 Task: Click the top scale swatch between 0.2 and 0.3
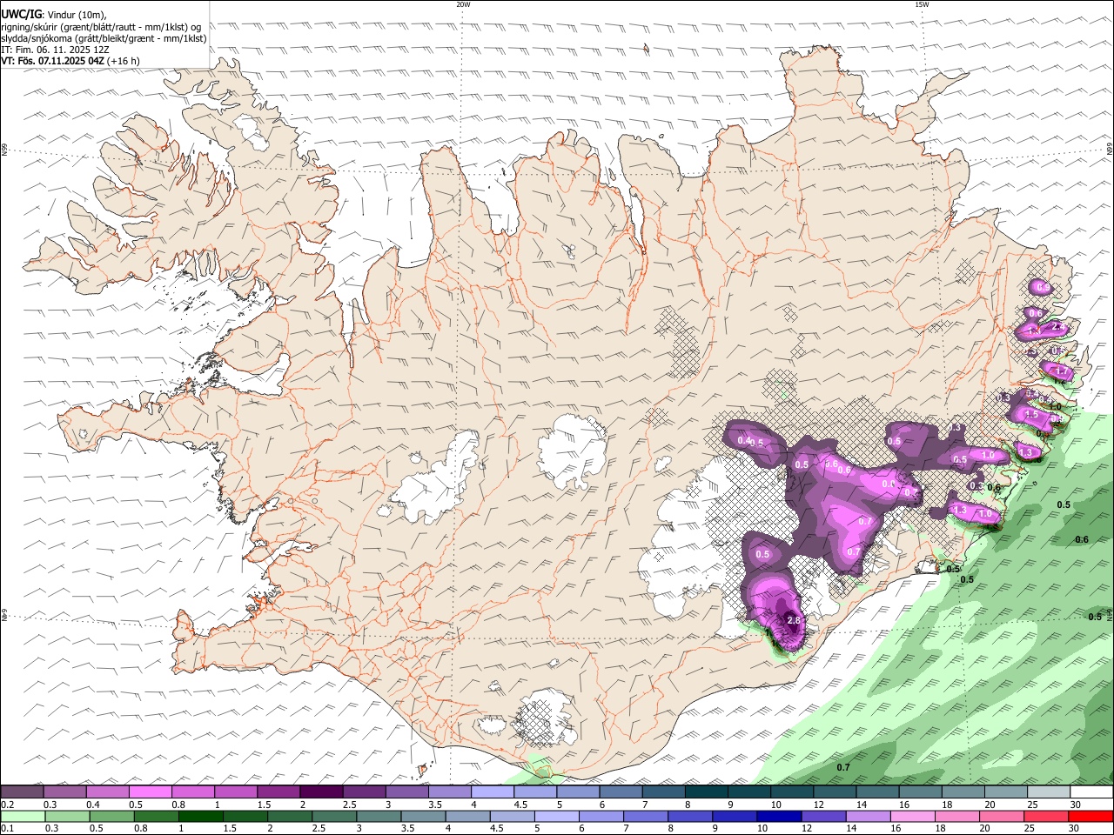[x=23, y=792]
